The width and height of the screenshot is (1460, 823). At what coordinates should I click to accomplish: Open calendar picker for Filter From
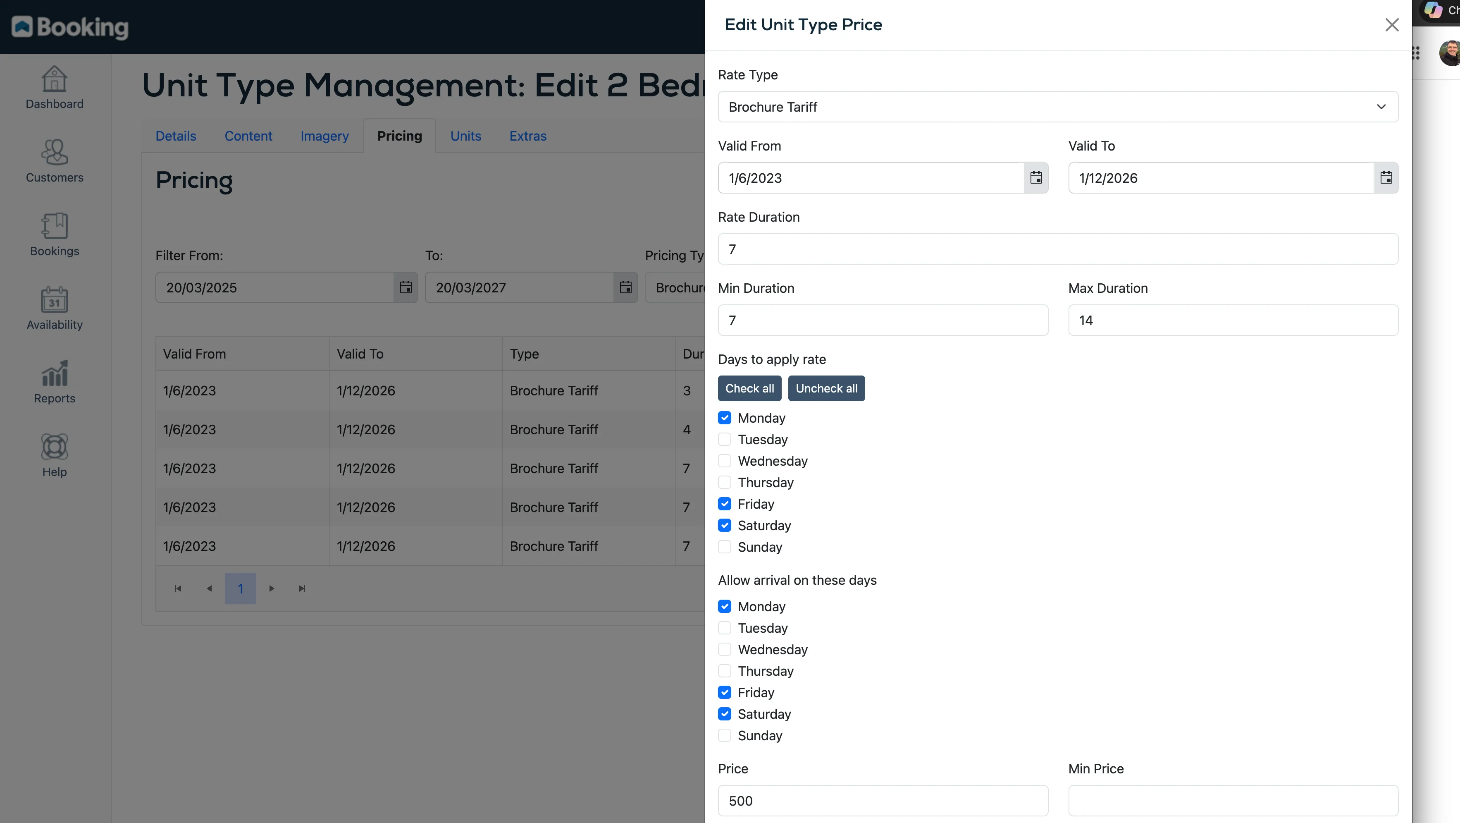click(406, 287)
